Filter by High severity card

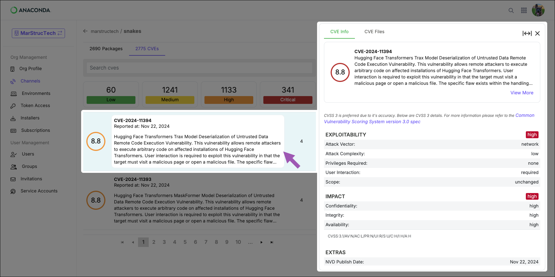pyautogui.click(x=229, y=94)
